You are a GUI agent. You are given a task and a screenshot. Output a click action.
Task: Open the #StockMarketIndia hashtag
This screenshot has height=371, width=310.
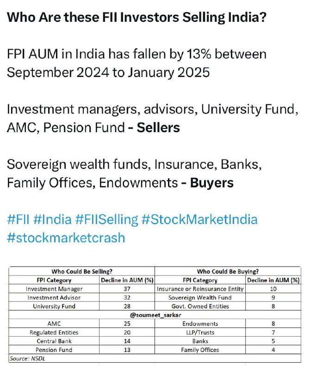click(x=199, y=219)
